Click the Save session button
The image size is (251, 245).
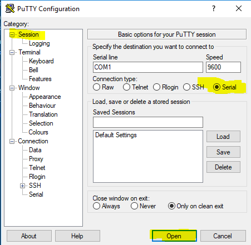pos(223,152)
